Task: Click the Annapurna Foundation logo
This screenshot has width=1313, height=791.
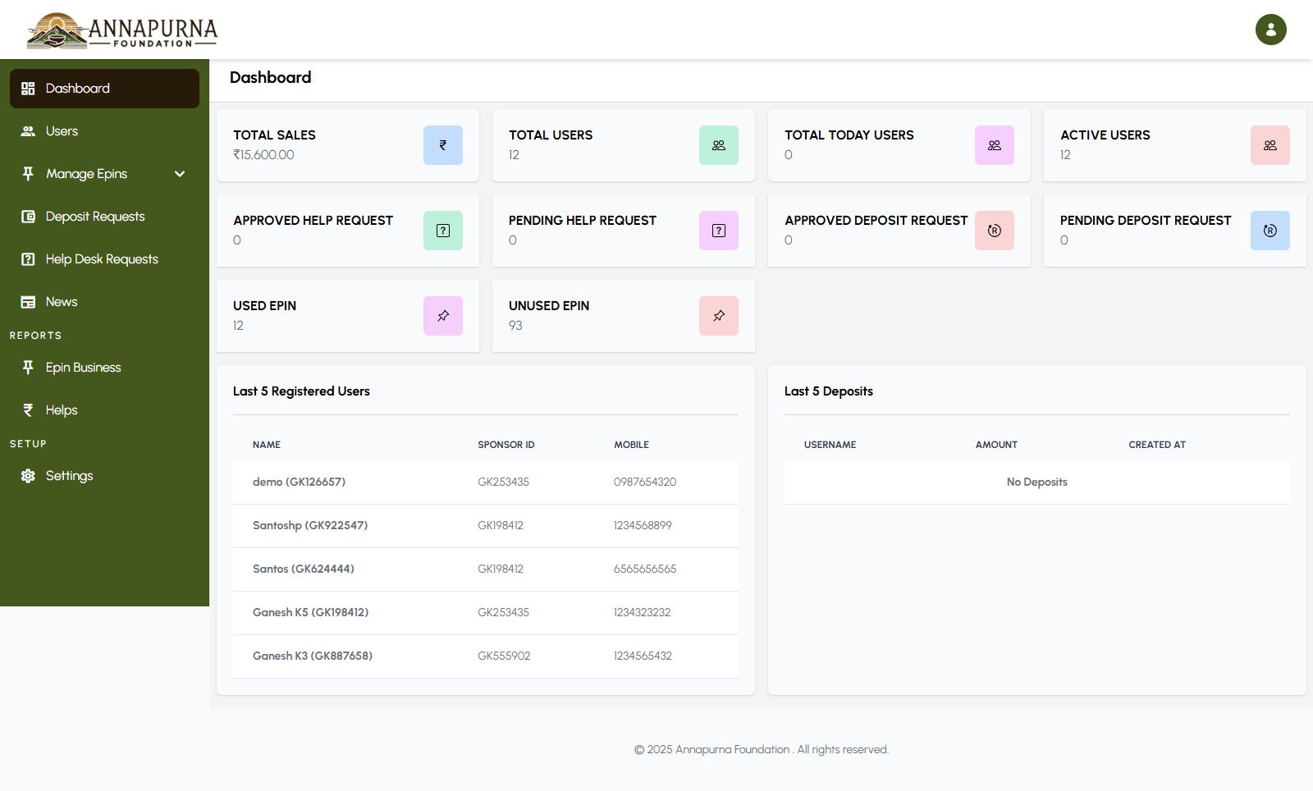Action: click(121, 31)
